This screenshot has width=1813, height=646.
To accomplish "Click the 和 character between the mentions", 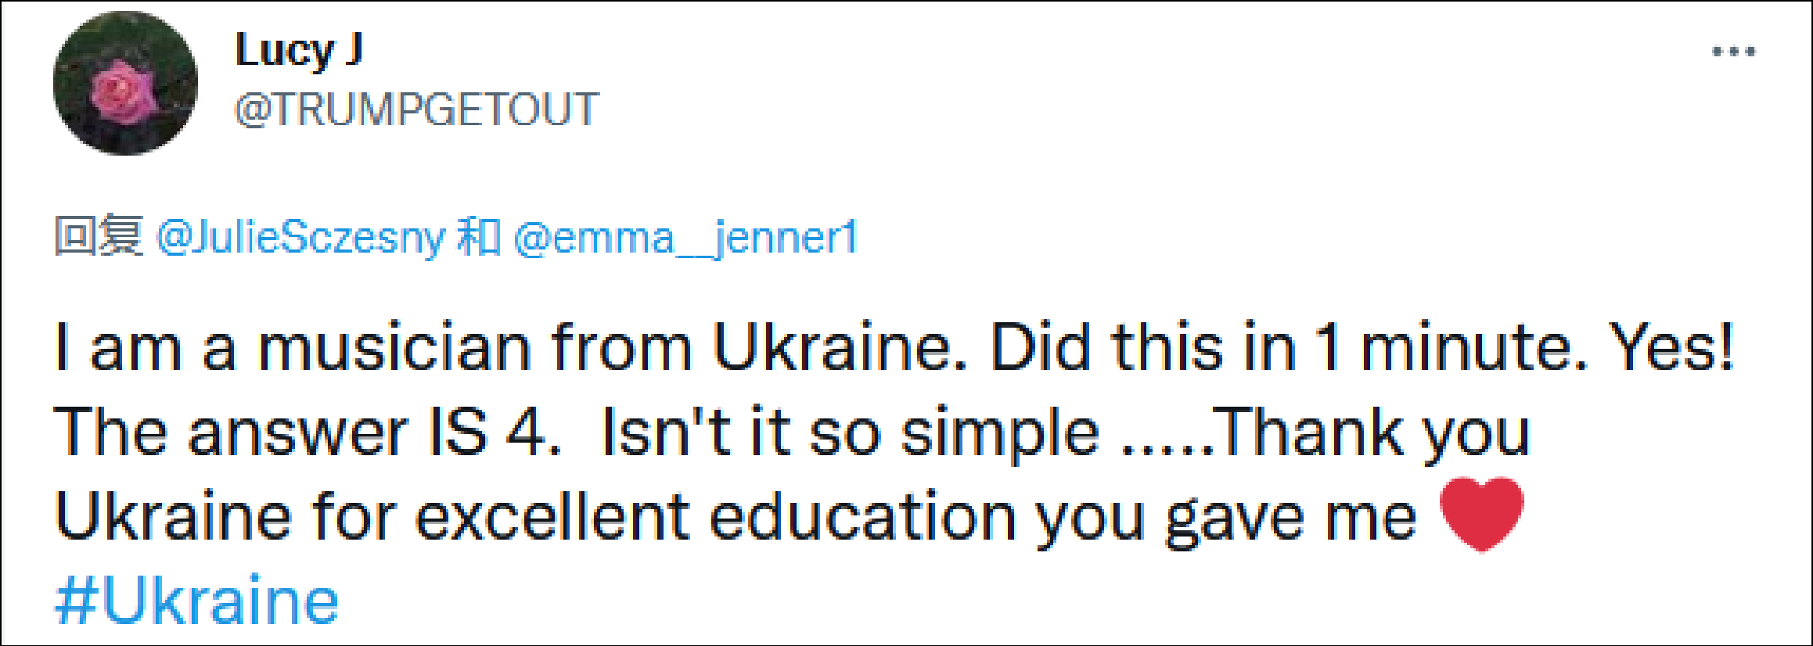I will coord(478,236).
